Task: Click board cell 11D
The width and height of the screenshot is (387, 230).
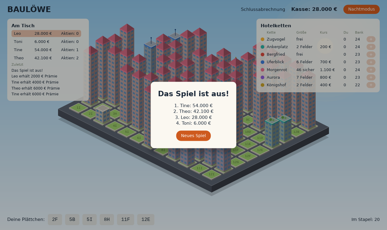Action: click(x=260, y=138)
